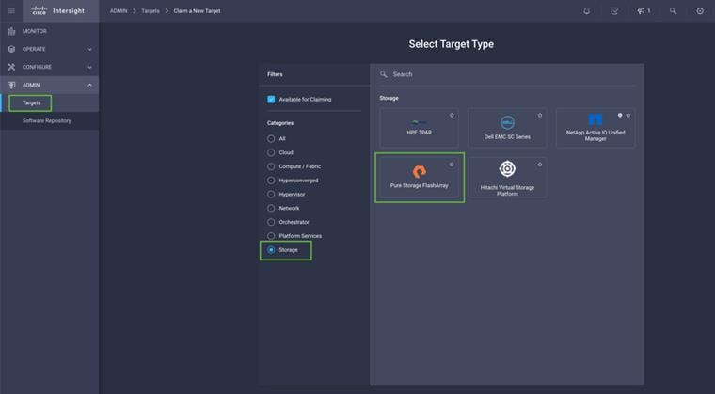Click the Operate icon in sidebar

tap(11, 49)
